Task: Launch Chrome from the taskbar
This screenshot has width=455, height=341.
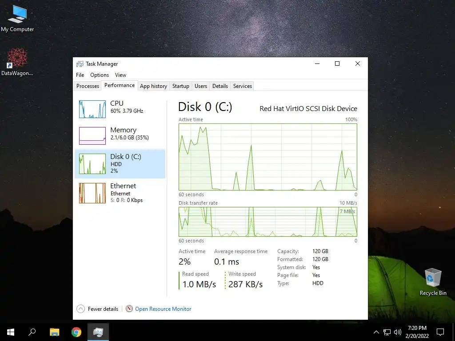Action: [76, 332]
